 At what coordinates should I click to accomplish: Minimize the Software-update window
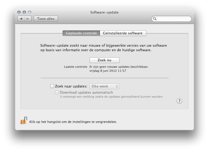pyautogui.click(x=24, y=13)
